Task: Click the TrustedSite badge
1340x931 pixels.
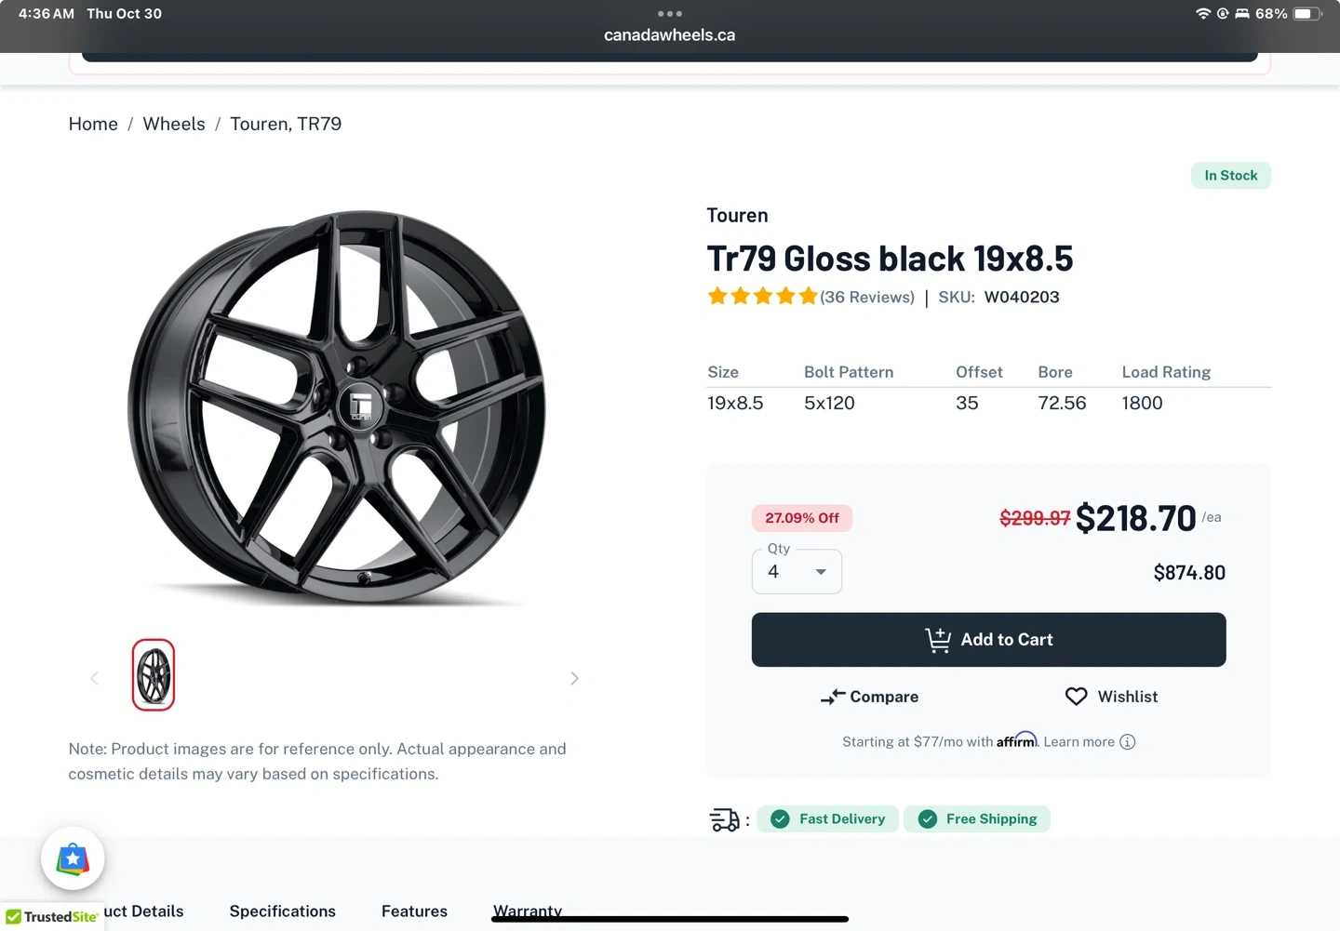Action: coord(52,917)
